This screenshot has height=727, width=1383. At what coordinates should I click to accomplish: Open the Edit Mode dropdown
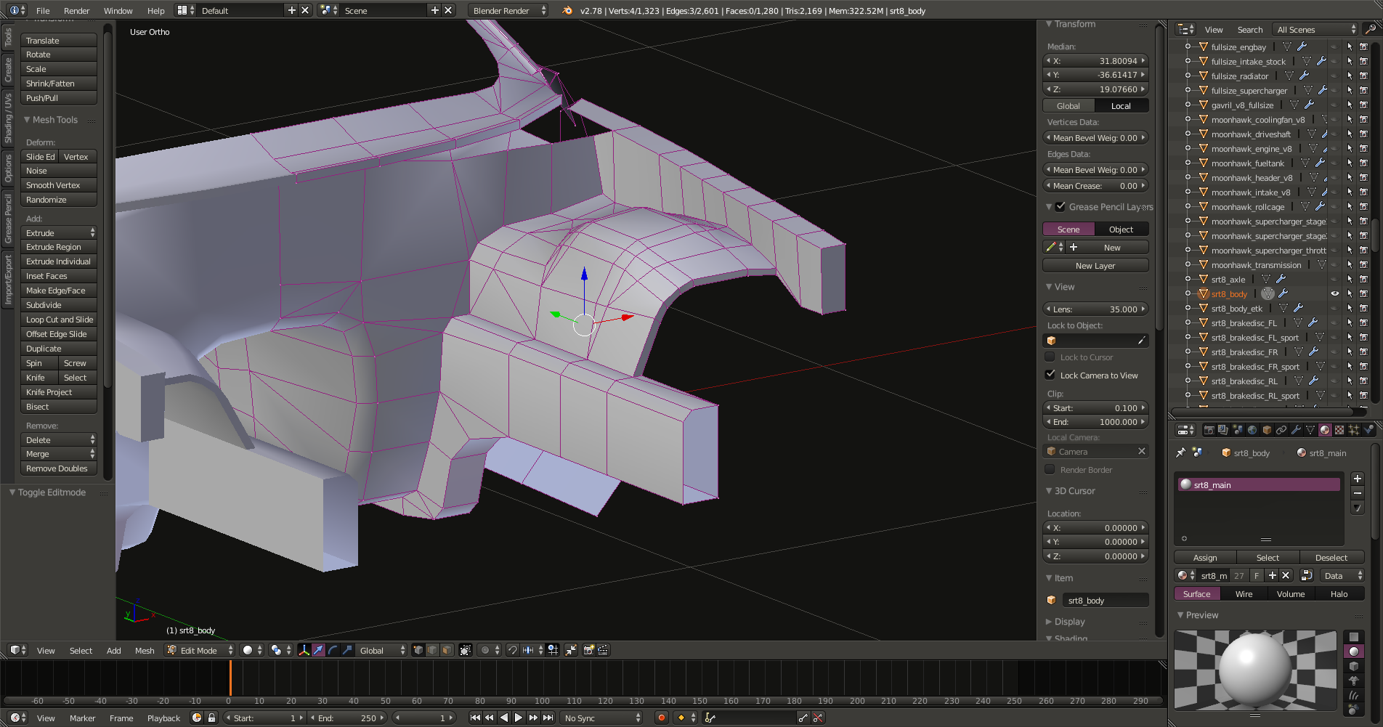click(200, 650)
